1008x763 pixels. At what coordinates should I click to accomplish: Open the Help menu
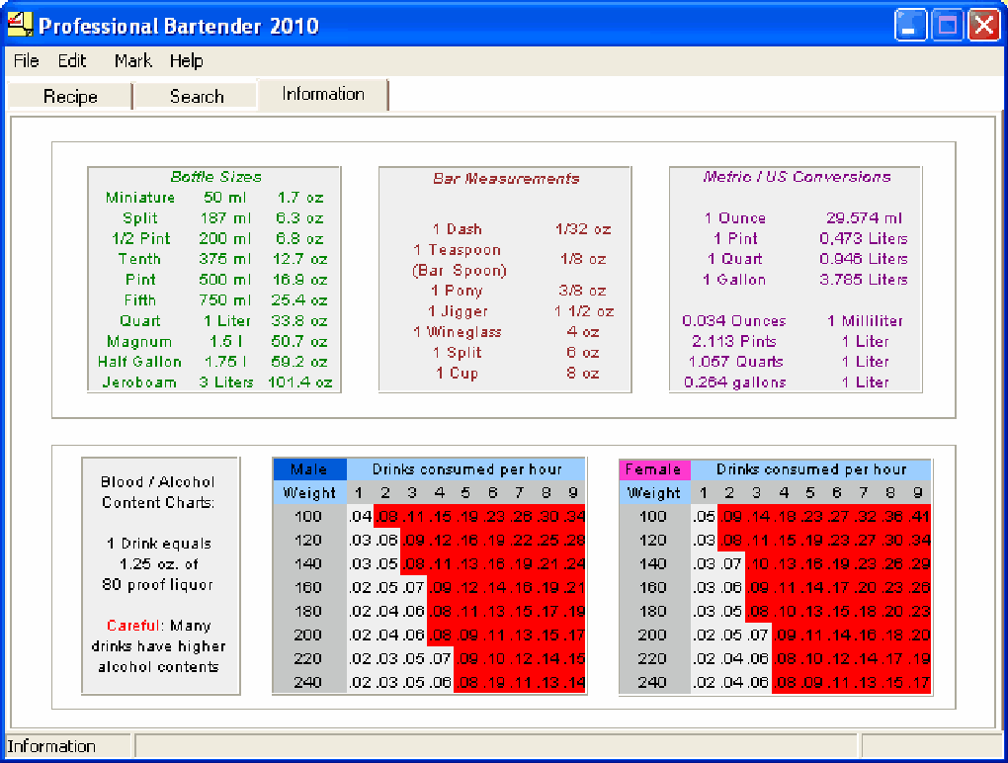(186, 61)
